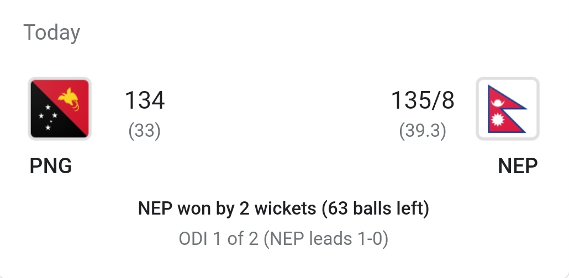
Task: Click PNG's overs figure (33)
Action: (x=144, y=131)
